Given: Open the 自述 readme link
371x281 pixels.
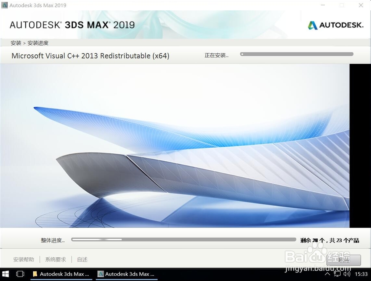Looking at the screenshot, I should [82, 259].
